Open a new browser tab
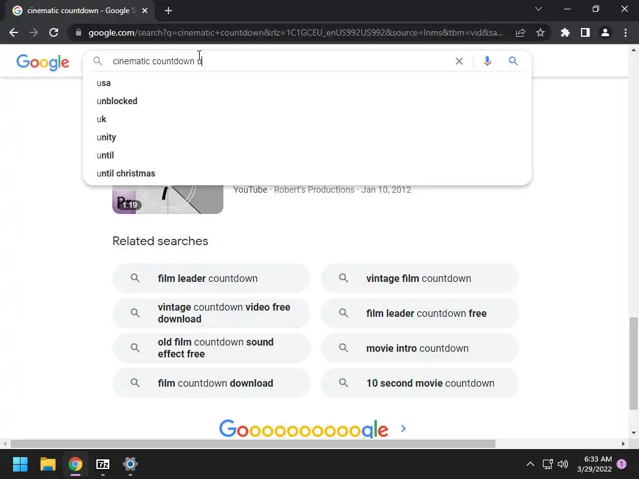 pyautogui.click(x=168, y=11)
